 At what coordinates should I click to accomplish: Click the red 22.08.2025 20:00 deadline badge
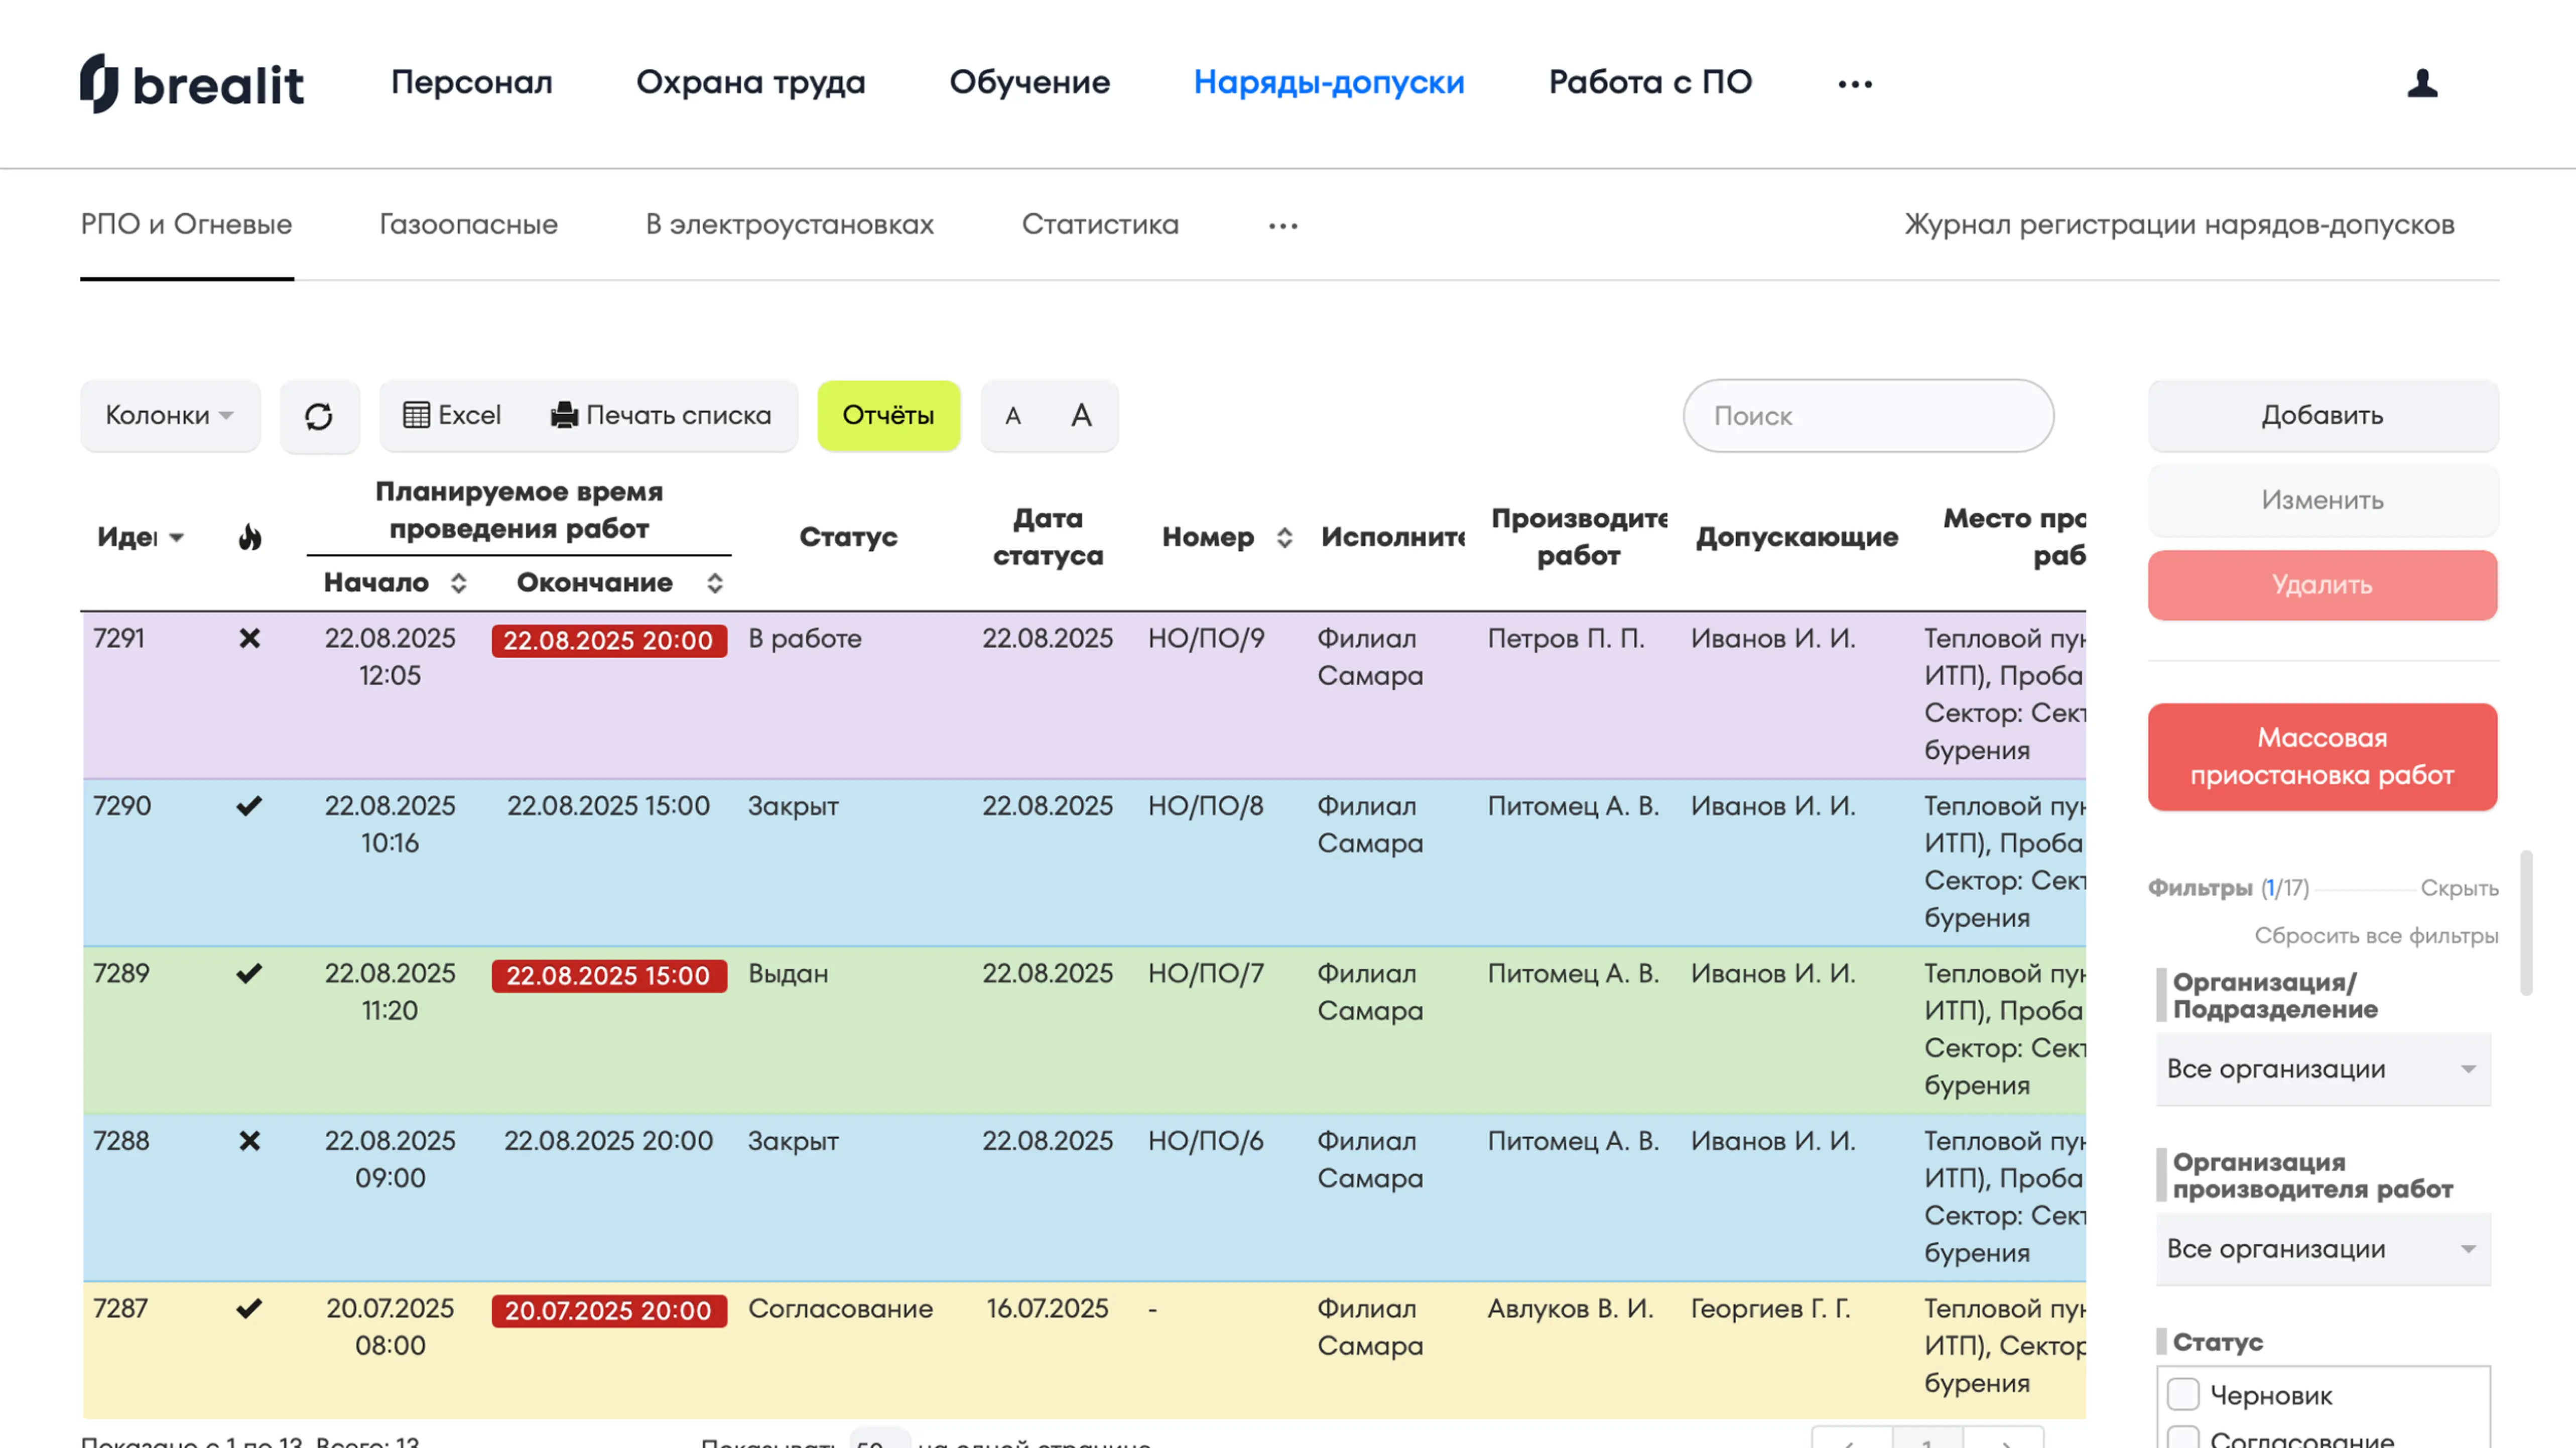(x=608, y=641)
